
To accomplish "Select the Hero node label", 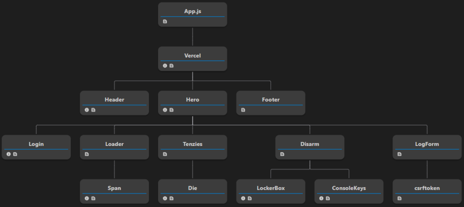I will click(x=193, y=99).
